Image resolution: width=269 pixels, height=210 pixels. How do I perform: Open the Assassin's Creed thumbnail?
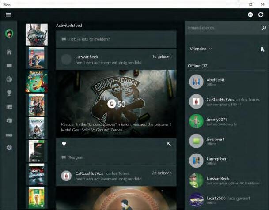[x=37, y=128]
